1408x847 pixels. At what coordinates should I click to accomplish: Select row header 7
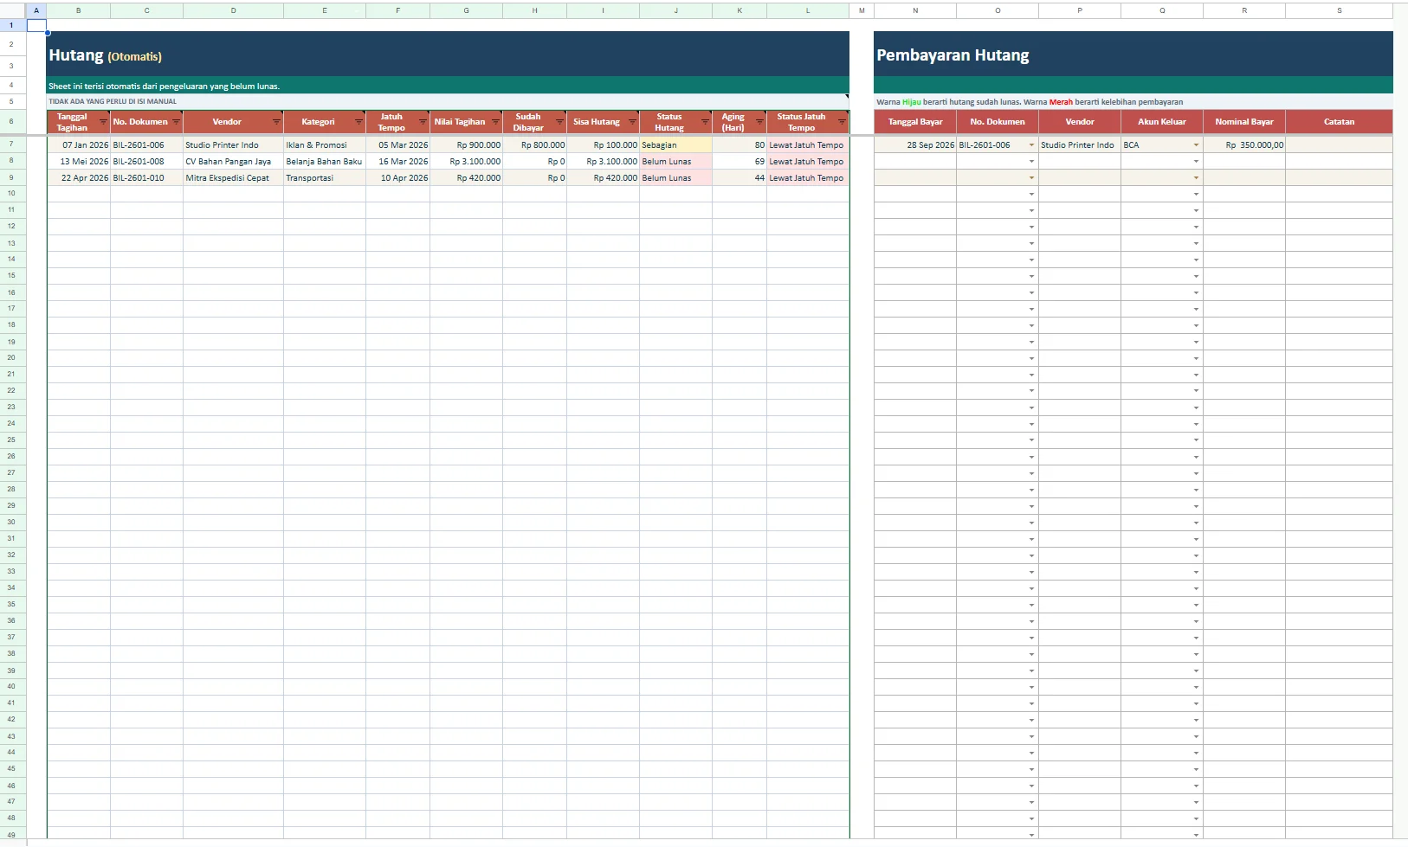[11, 144]
